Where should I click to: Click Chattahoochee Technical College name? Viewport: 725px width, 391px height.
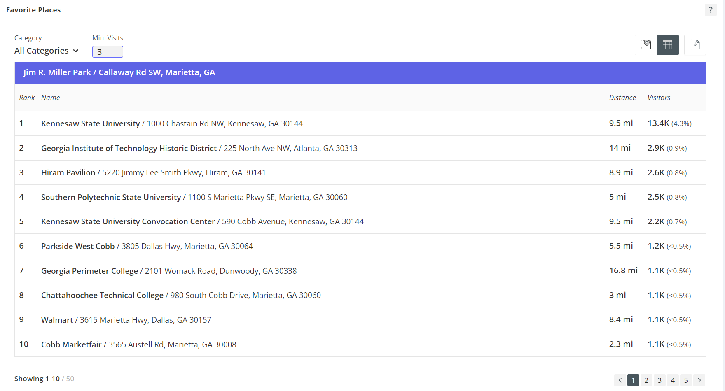(103, 295)
